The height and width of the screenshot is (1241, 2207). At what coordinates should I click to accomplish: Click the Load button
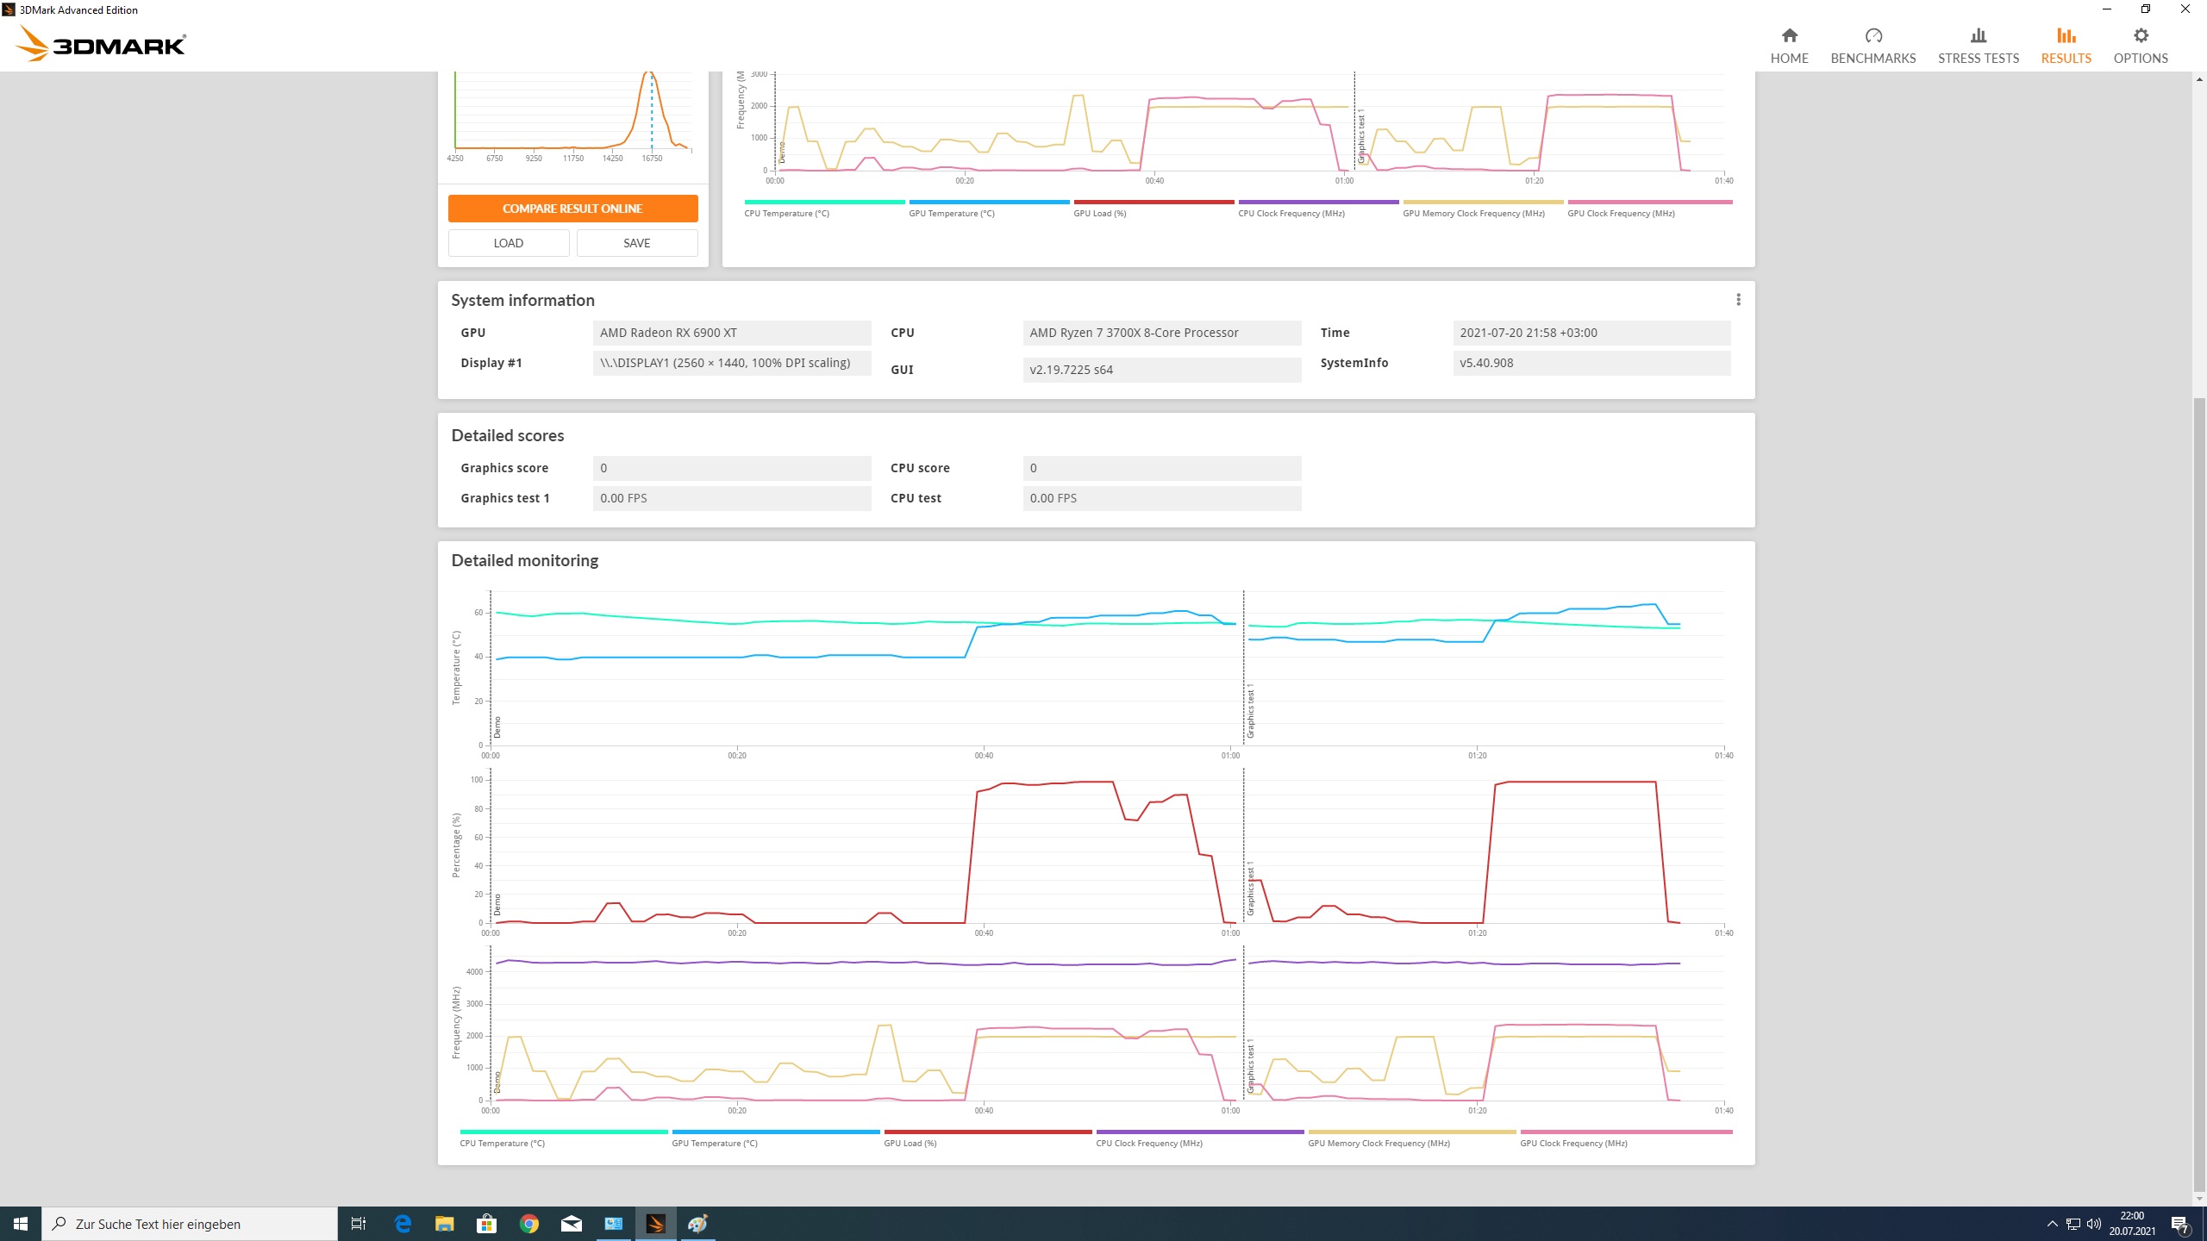pos(508,243)
